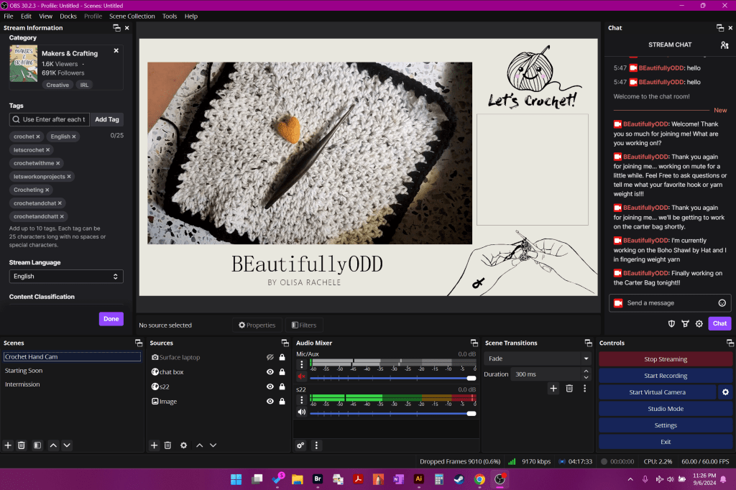Open chat moderation shield icon
The image size is (736, 490).
(671, 323)
